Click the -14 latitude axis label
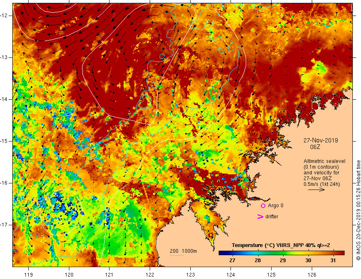 (5, 99)
